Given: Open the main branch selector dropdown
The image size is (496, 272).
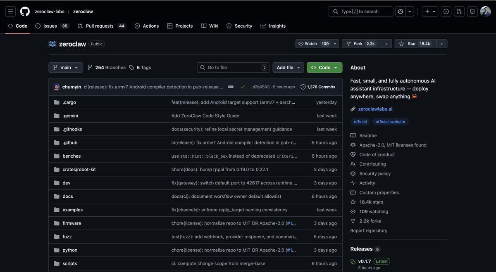Looking at the screenshot, I should coord(66,68).
